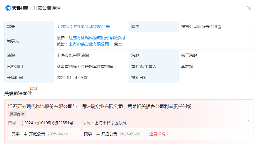Select 民事一审·开庭公告 2025-04-14 entry
The image size is (254, 144).
pos(40,134)
